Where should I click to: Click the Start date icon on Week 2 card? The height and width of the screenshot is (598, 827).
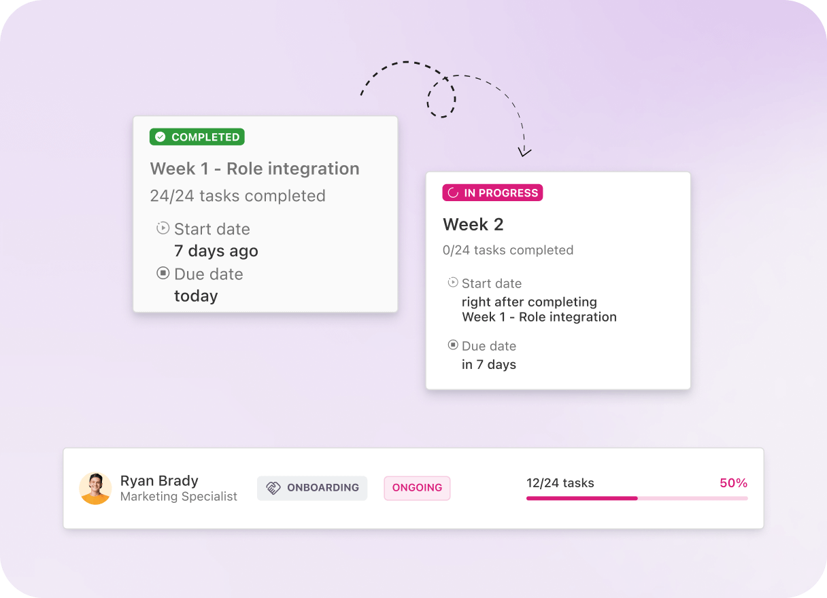452,282
